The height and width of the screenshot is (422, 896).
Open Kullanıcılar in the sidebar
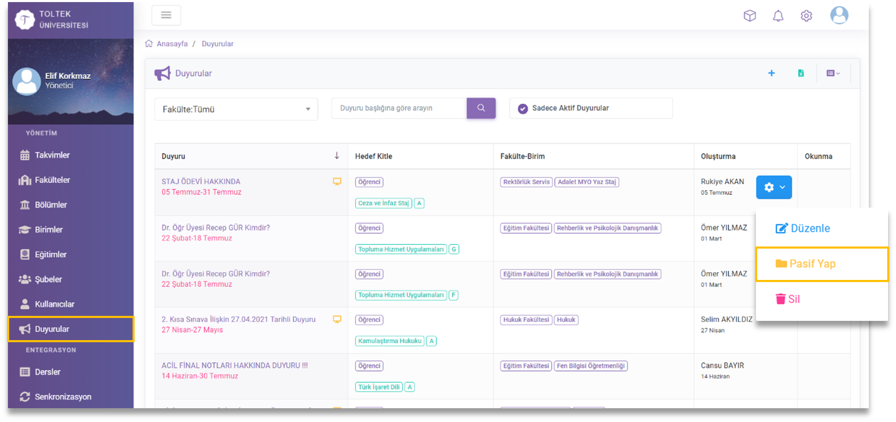coord(54,304)
